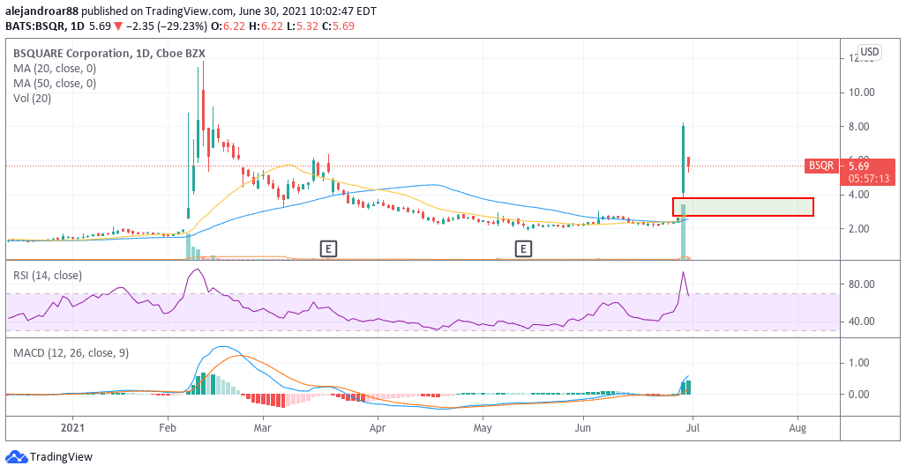Click the 4.00 price axis label
This screenshot has height=473, width=906.
click(858, 195)
